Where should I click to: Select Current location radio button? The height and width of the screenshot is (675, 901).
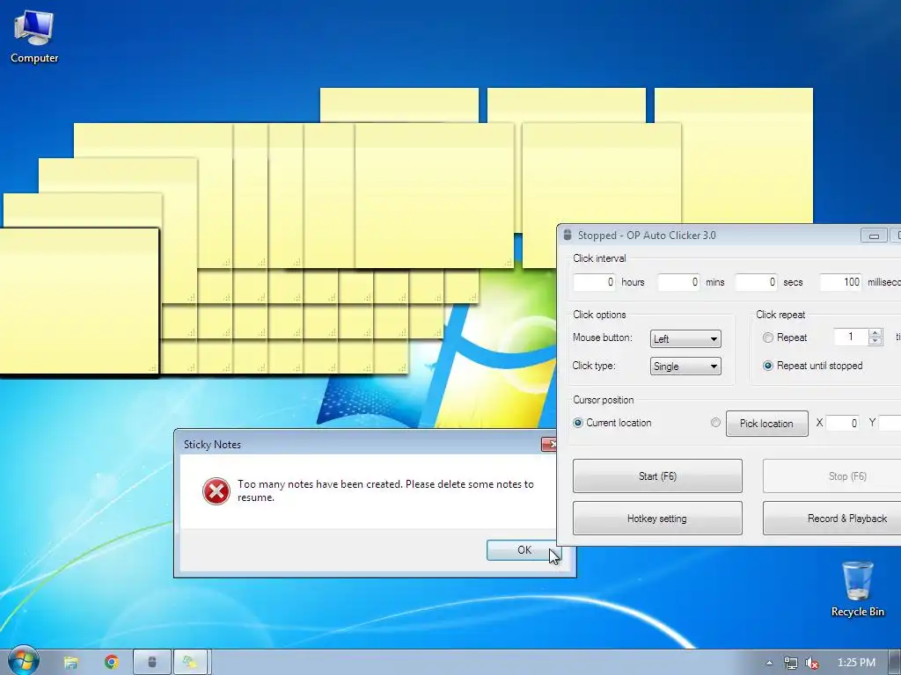[578, 423]
